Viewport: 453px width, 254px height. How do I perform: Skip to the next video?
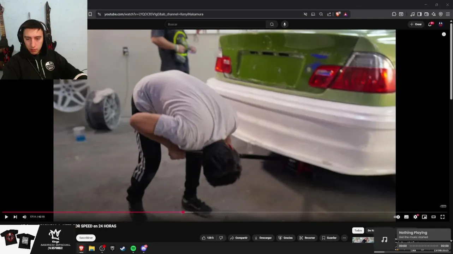(x=15, y=217)
